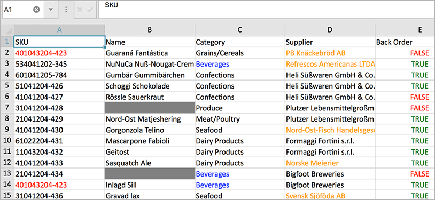
Task: Click the red SKU cell in row 2
Action: (59, 53)
